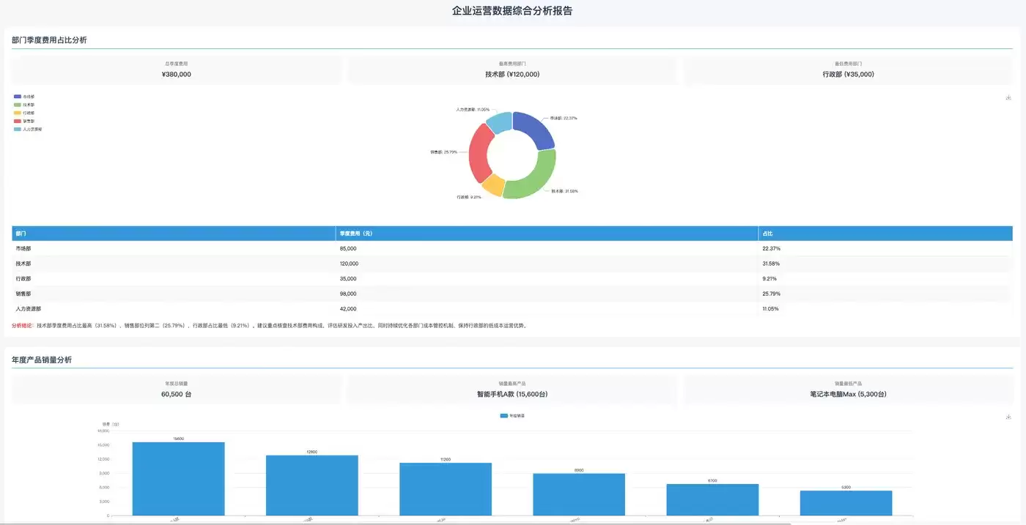This screenshot has width=1026, height=525.
Task: Click the 60,500 台 total sales value
Action: point(176,394)
